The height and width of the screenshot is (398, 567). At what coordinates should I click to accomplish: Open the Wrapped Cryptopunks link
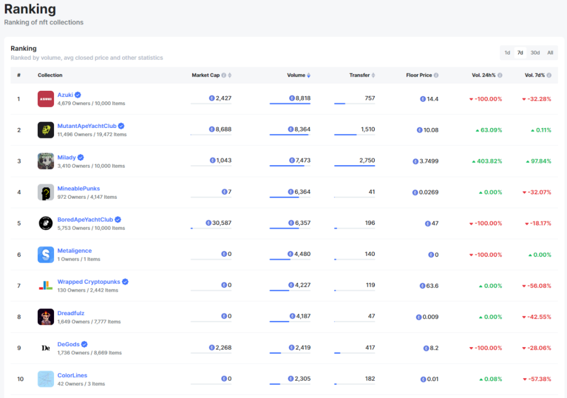[89, 282]
